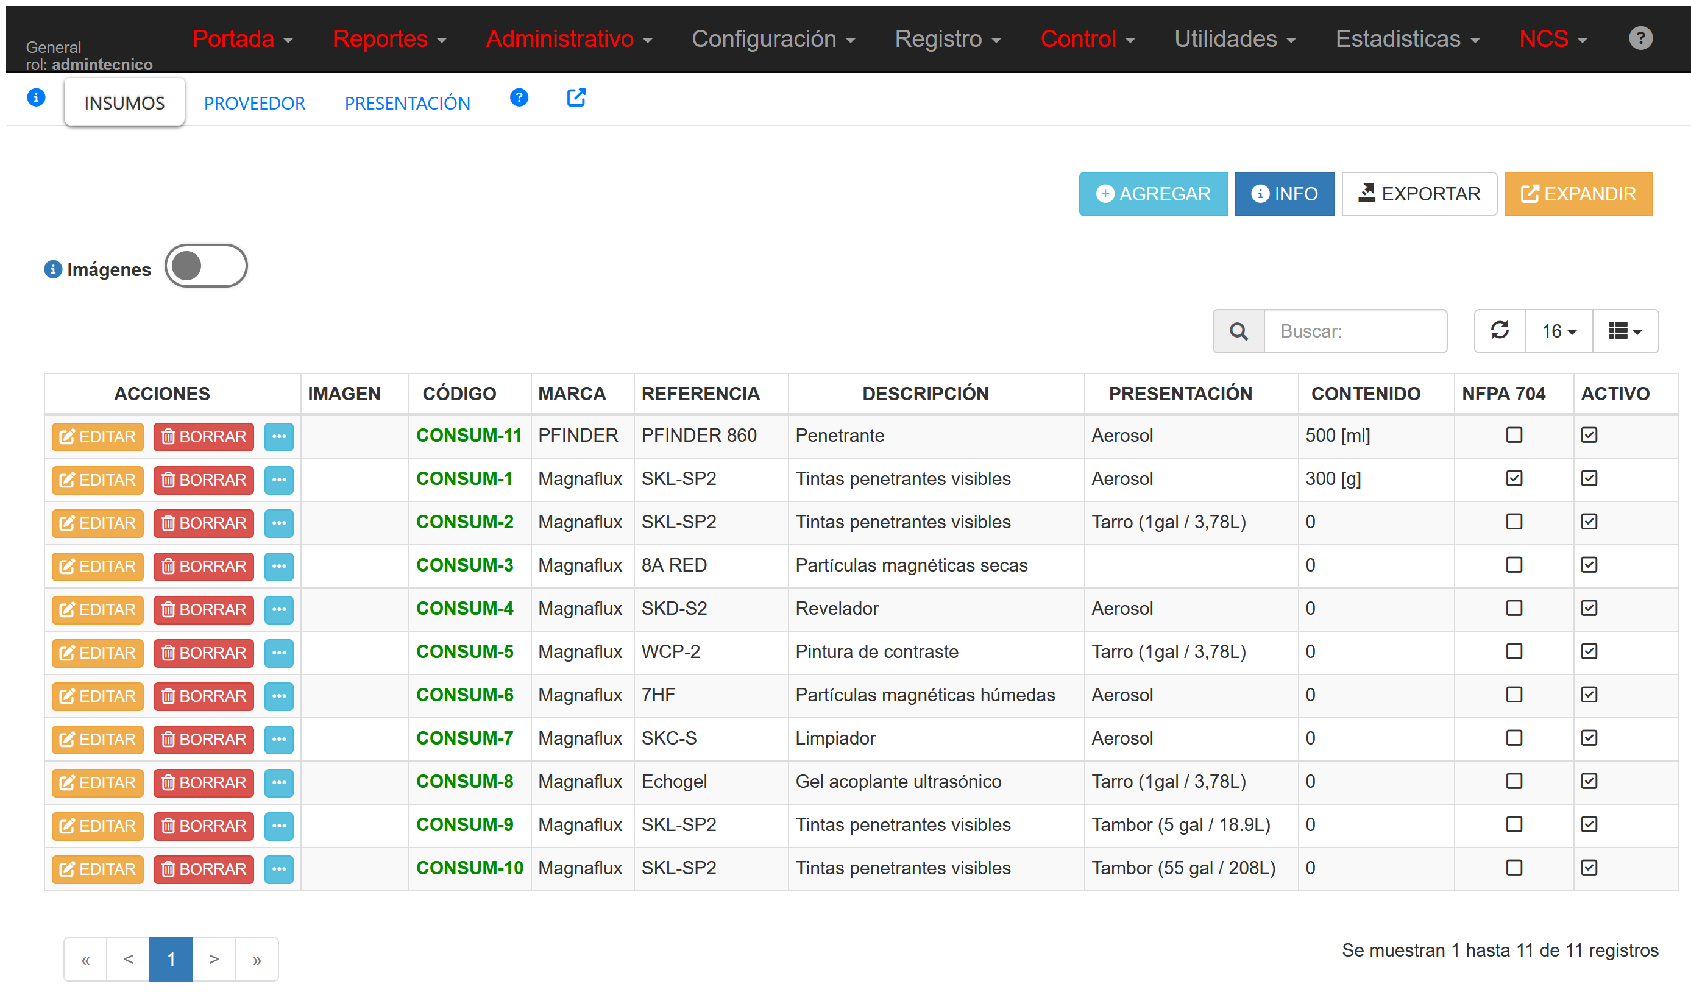Check NFPA 704 box for CONSUM-11
Image resolution: width=1691 pixels, height=998 pixels.
click(x=1514, y=435)
